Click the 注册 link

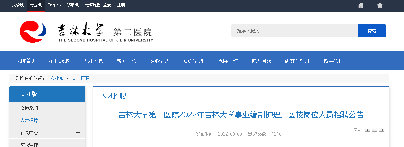click(x=121, y=5)
